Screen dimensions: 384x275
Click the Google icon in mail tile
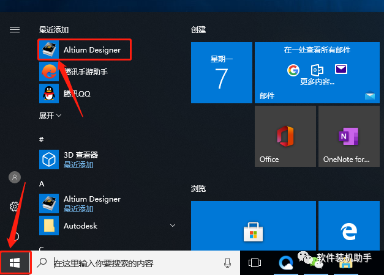click(293, 70)
